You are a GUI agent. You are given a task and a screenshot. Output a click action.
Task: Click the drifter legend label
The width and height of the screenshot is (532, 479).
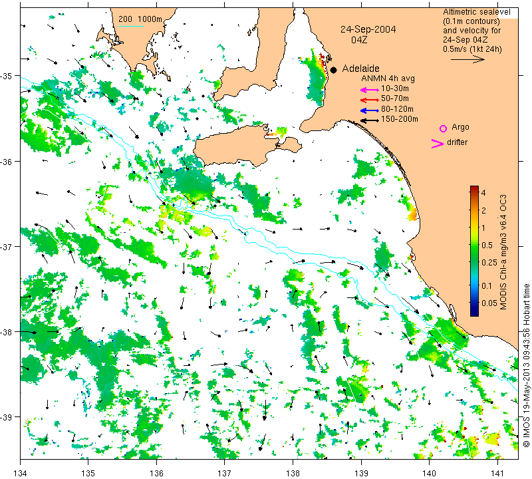tap(457, 142)
